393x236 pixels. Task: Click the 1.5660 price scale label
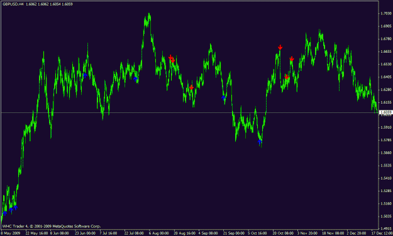386,153
